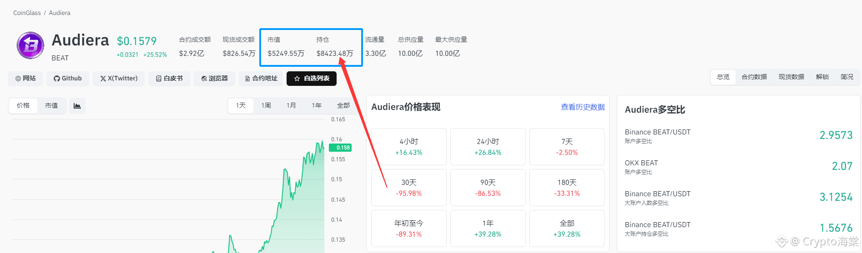862x253 pixels.
Task: Click the Audiera价格表现 panel heading
Action: 406,107
